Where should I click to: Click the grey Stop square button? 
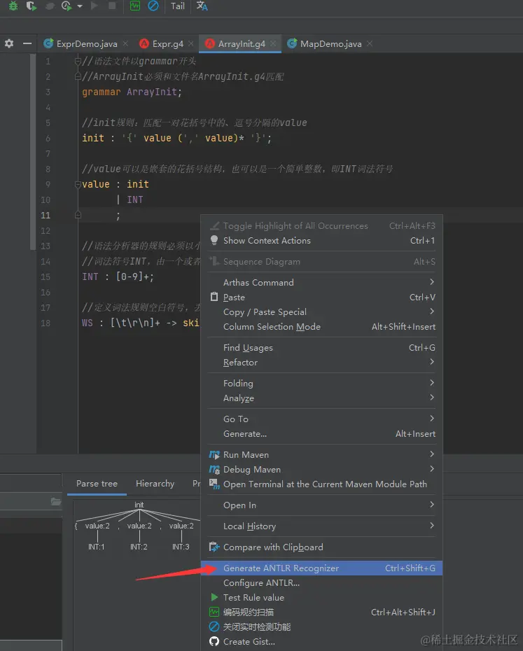[x=112, y=6]
